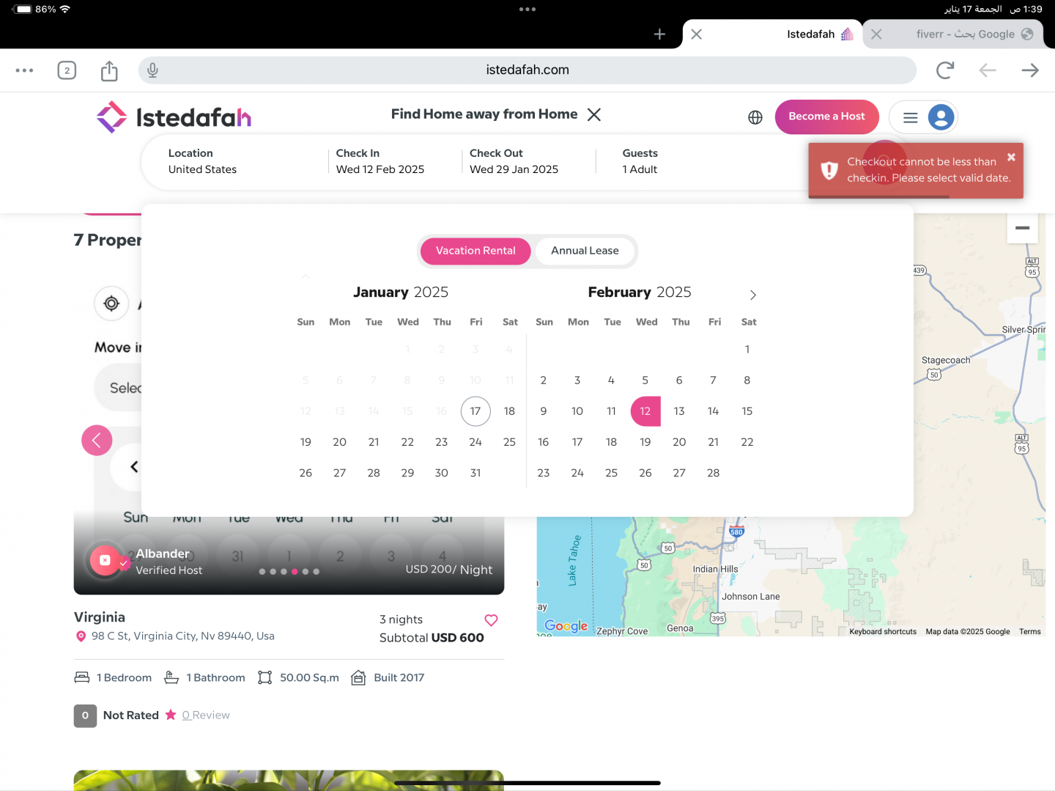
Task: Select February 14 in the calendar
Action: tap(713, 411)
